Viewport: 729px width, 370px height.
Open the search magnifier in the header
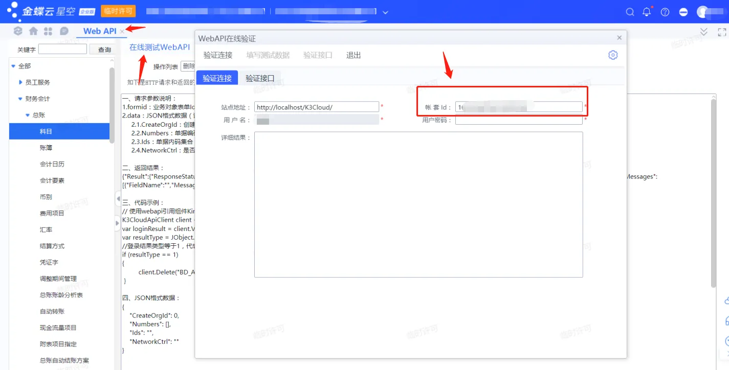[630, 12]
